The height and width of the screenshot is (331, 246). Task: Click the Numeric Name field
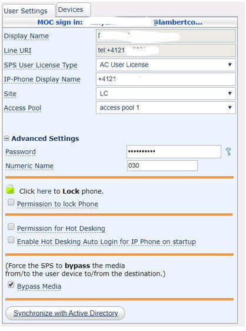pos(162,165)
